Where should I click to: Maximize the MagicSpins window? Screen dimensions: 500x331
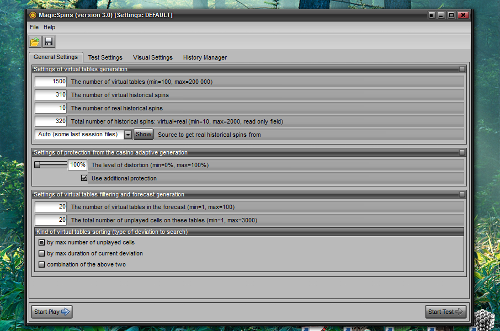451,15
